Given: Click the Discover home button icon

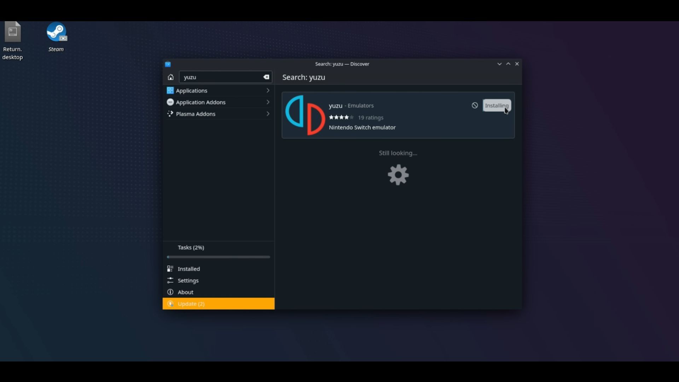Looking at the screenshot, I should [171, 76].
